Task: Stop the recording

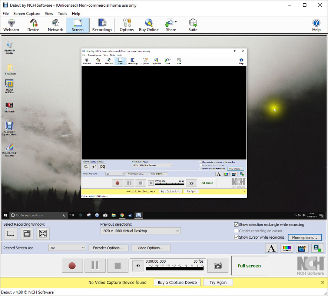Action: coord(118,266)
